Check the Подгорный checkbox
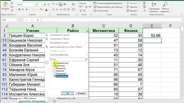 coord(54,74)
